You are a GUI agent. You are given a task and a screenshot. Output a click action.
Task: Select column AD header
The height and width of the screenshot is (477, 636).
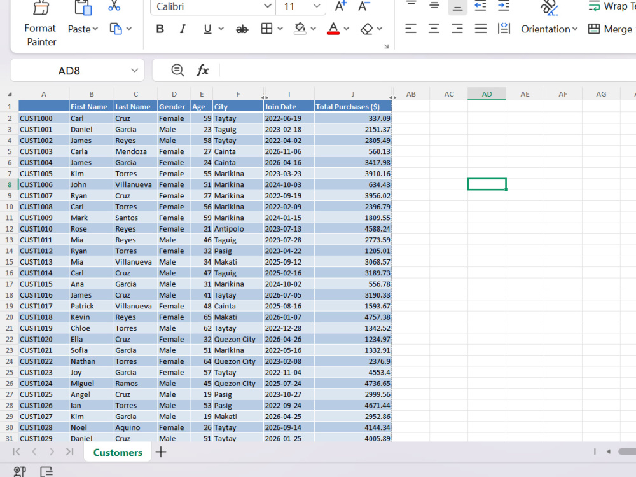point(487,94)
